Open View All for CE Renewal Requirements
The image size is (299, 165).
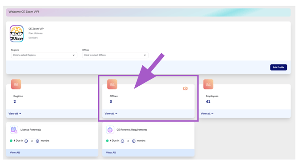(111, 152)
